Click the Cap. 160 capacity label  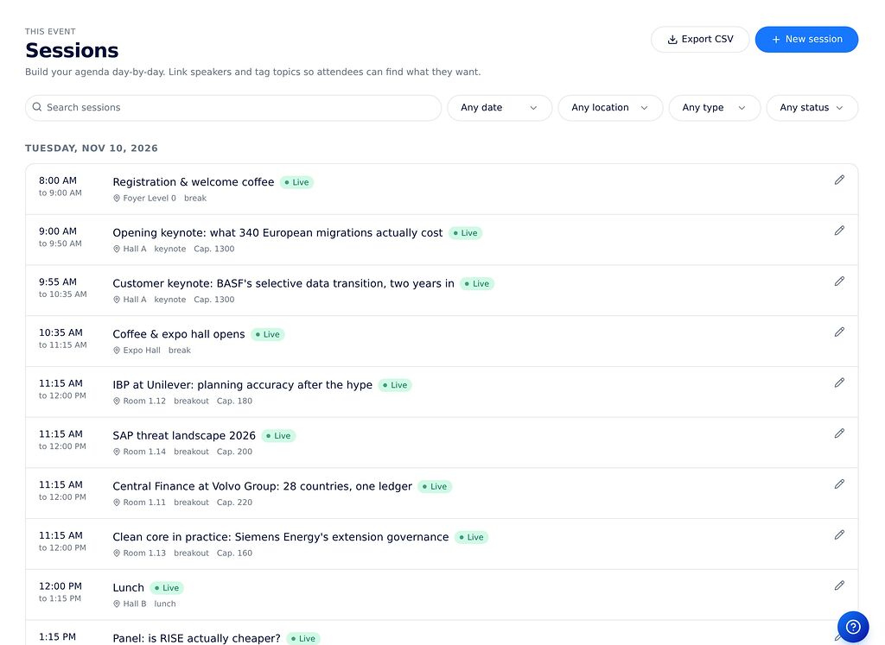pos(234,553)
